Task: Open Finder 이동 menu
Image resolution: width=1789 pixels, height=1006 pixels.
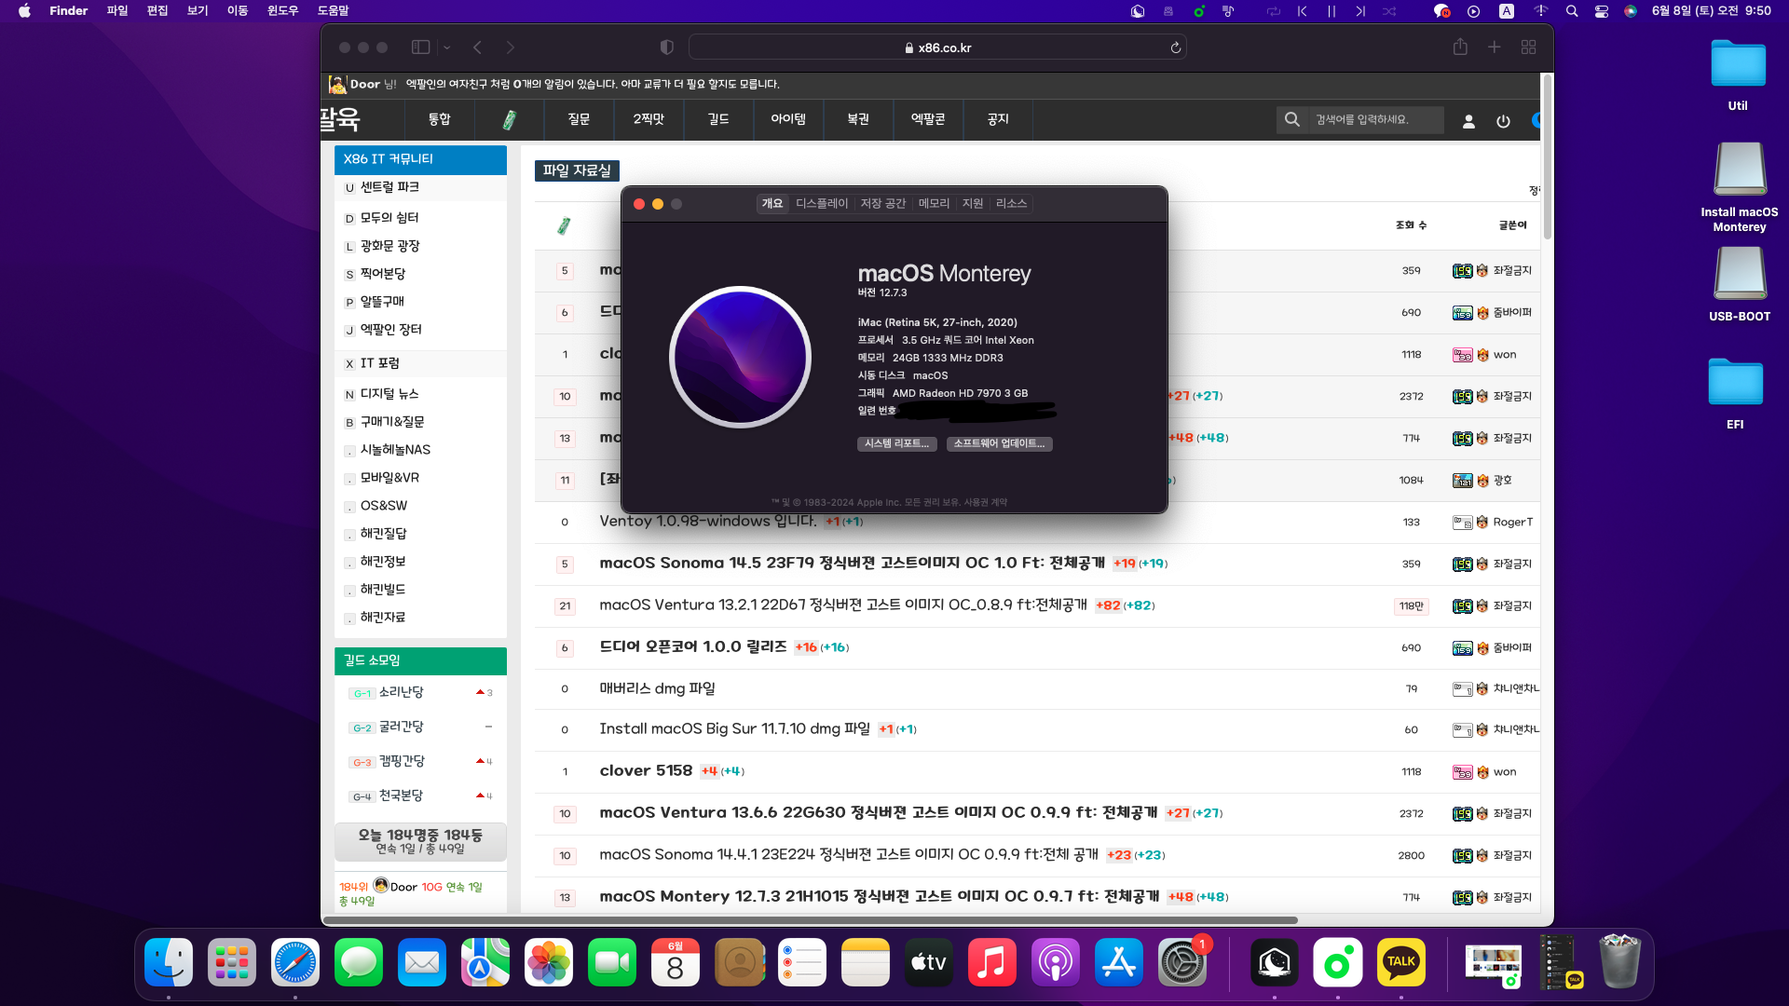Action: pyautogui.click(x=238, y=11)
